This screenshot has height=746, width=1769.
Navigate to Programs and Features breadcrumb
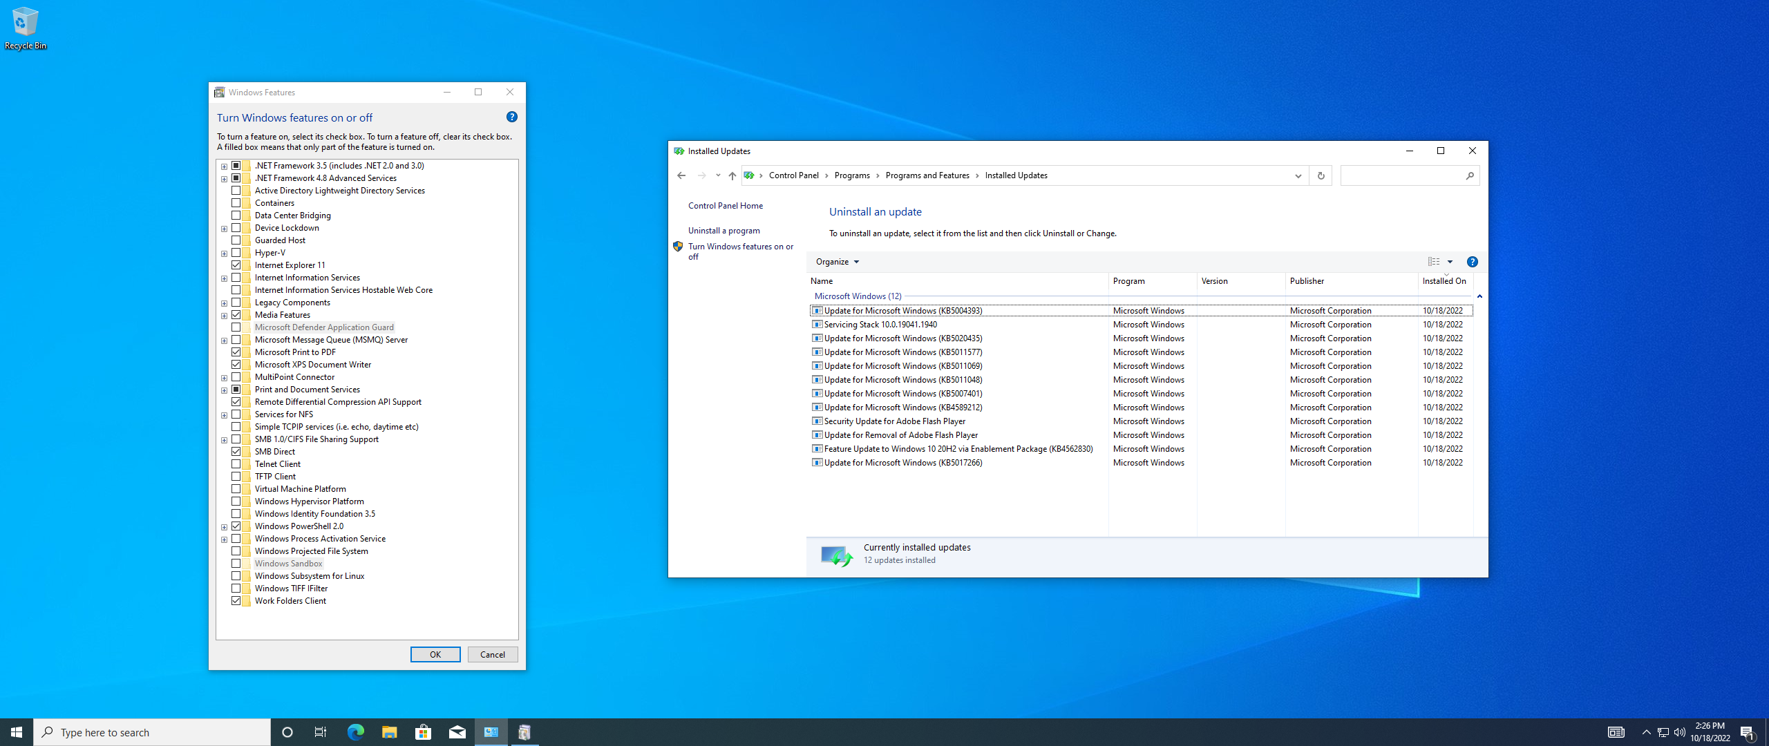(927, 175)
